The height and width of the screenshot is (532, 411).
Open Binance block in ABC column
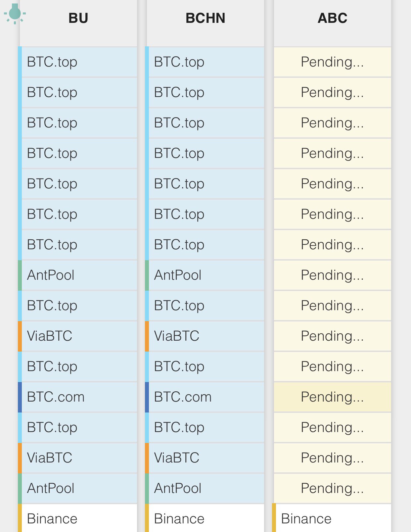pyautogui.click(x=332, y=518)
